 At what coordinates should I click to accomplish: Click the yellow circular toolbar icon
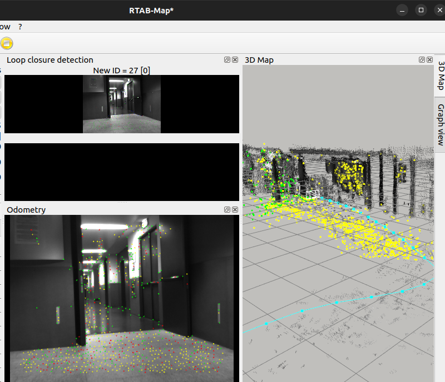click(7, 43)
